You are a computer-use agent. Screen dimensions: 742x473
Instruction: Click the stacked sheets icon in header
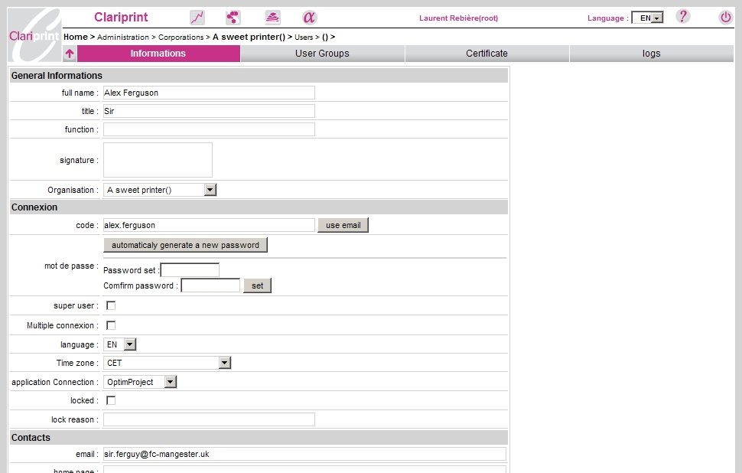pos(272,18)
